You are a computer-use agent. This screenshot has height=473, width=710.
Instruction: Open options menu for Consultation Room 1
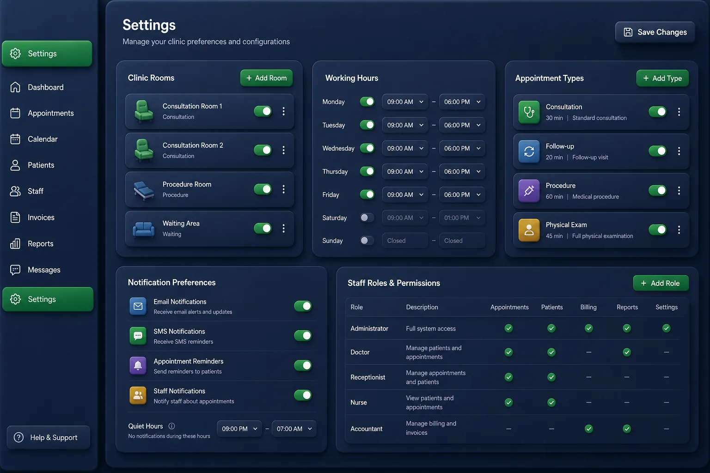pos(283,111)
